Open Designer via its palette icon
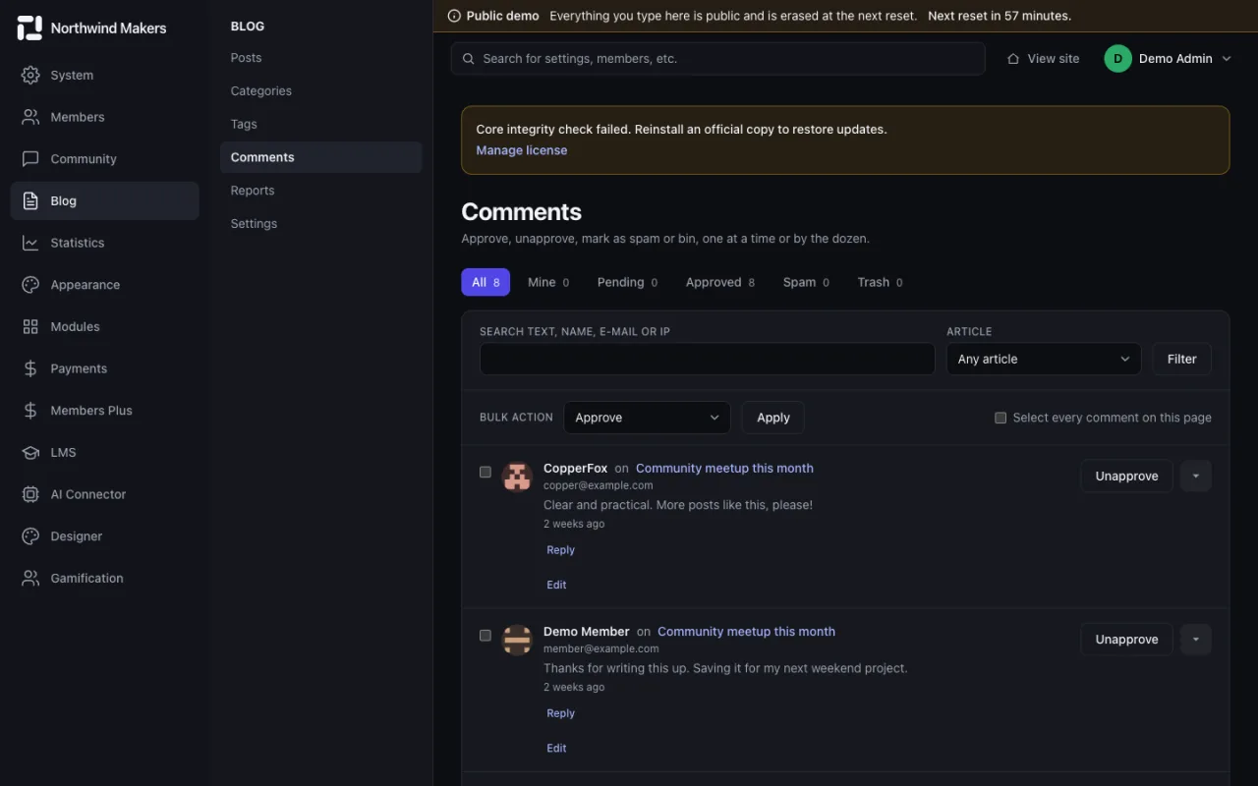The height and width of the screenshot is (786, 1258). tap(30, 536)
